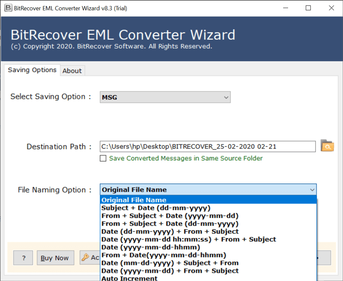
Task: Open the About tab
Action: coord(72,71)
